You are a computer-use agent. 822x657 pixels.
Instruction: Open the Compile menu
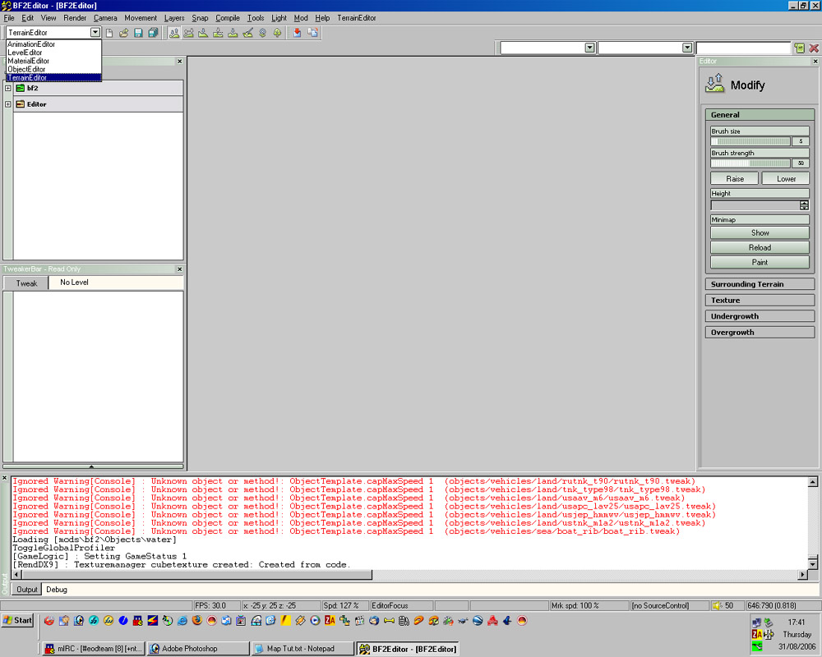228,18
